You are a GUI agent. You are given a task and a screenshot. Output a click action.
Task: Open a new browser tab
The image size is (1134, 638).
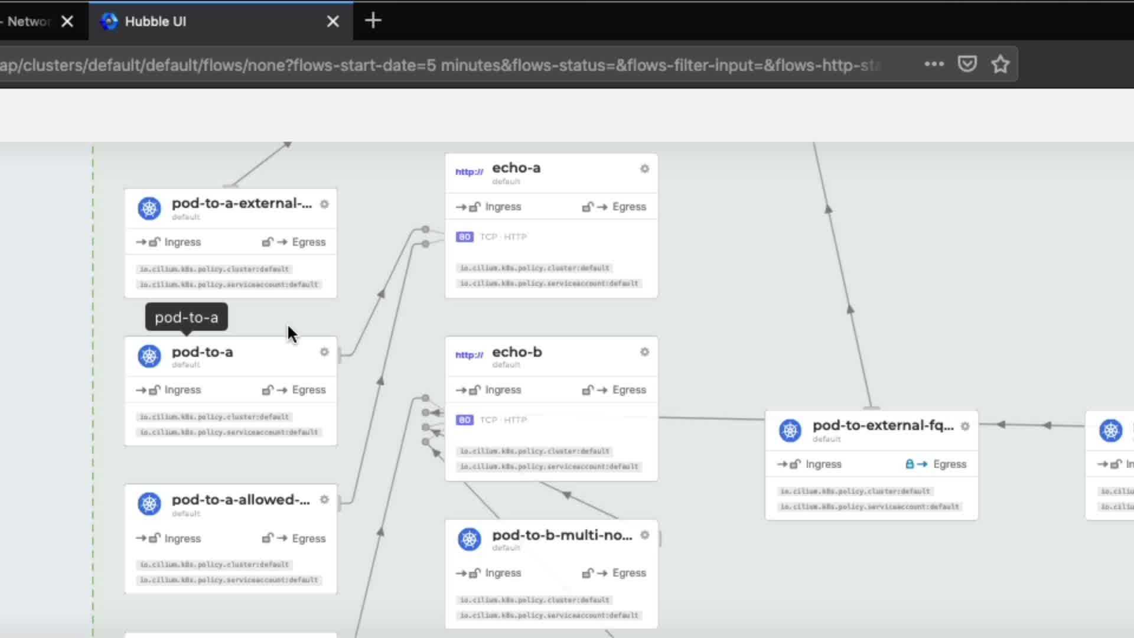point(373,21)
